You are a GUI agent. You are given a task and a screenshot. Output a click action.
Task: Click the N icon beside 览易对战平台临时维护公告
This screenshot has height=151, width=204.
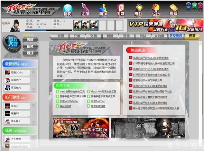131,80
